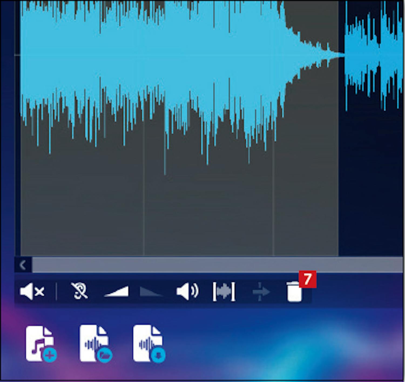Save audio file with download badge icon
Viewport: 405px width, 382px height.
[149, 344]
